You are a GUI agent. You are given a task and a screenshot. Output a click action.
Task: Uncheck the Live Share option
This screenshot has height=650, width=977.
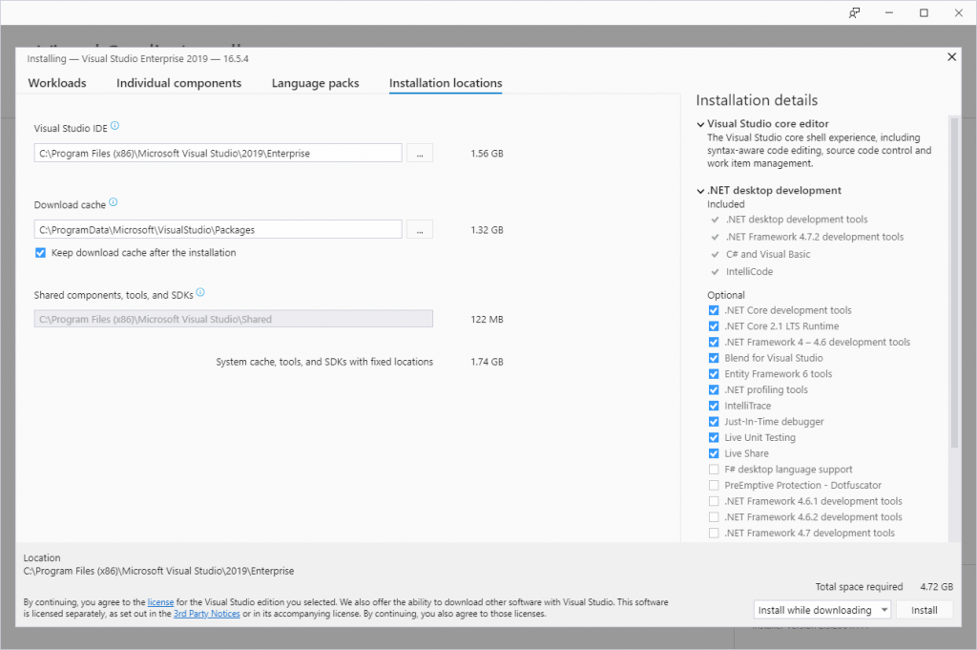click(x=714, y=453)
